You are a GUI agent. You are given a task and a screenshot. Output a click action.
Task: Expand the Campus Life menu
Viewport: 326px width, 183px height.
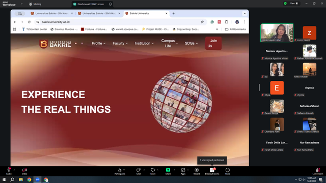coord(170,43)
